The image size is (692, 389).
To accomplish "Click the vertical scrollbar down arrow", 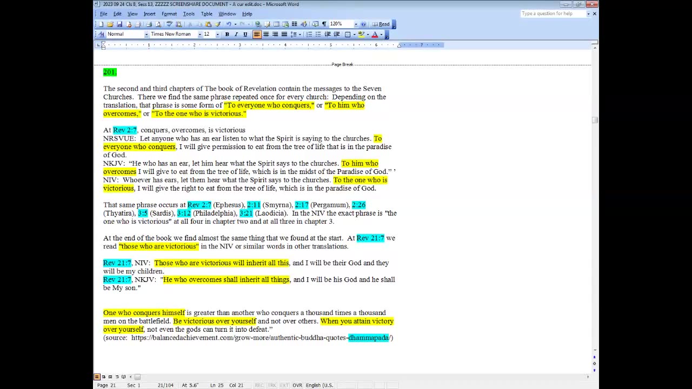I will coord(595,350).
